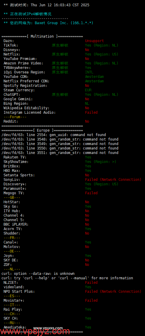This screenshot has width=145, height=336.
Task: Click the SonyLiv Failed (Network Connection) text
Action: click(x=113, y=180)
